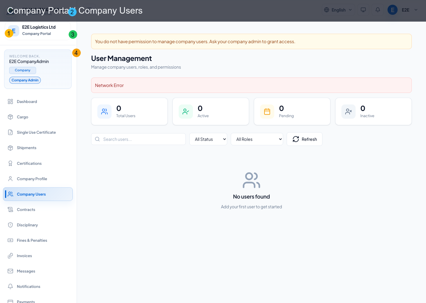Open the Single Use Certificate icon
426x303 pixels.
tap(10, 132)
